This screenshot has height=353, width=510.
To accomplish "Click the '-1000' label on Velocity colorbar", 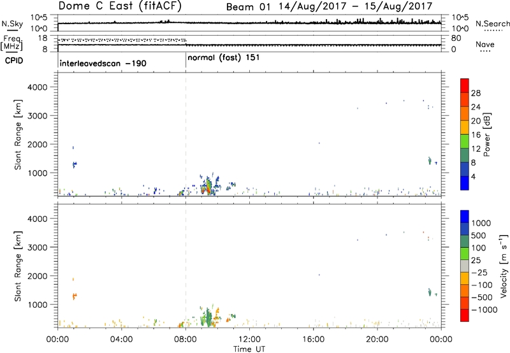I will pos(484,310).
